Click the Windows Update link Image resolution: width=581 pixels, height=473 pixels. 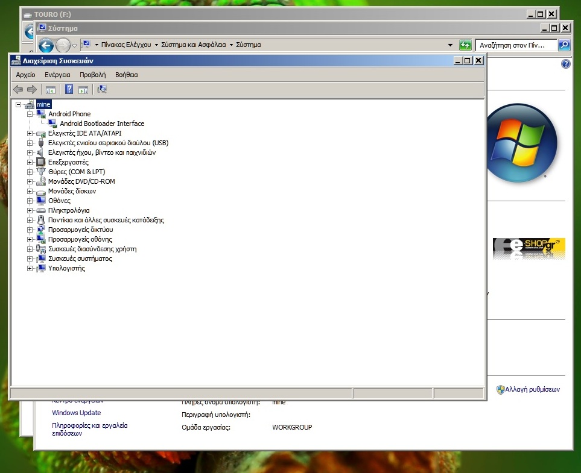[77, 413]
